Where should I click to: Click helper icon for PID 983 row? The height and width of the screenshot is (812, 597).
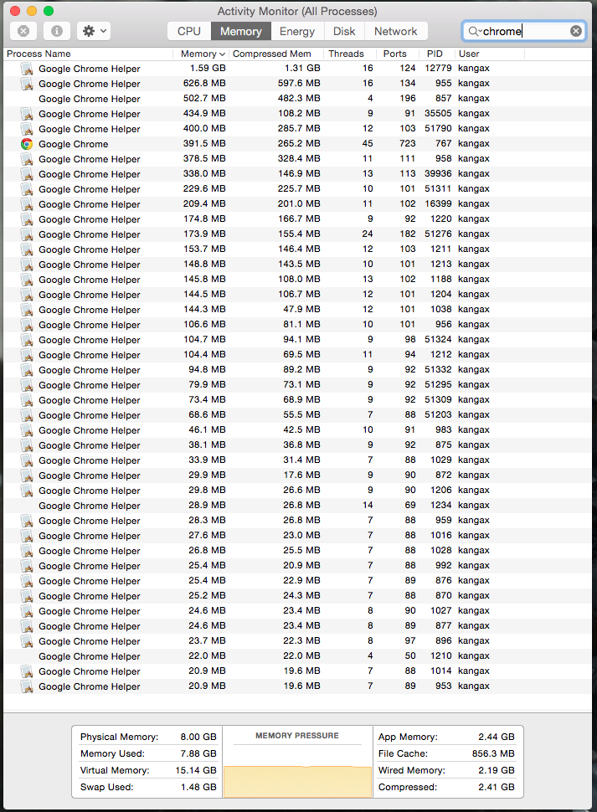pos(27,430)
